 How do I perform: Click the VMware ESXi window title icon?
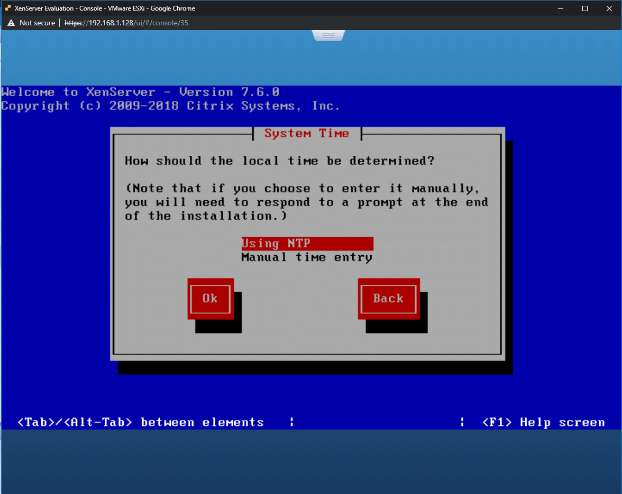pyautogui.click(x=8, y=8)
